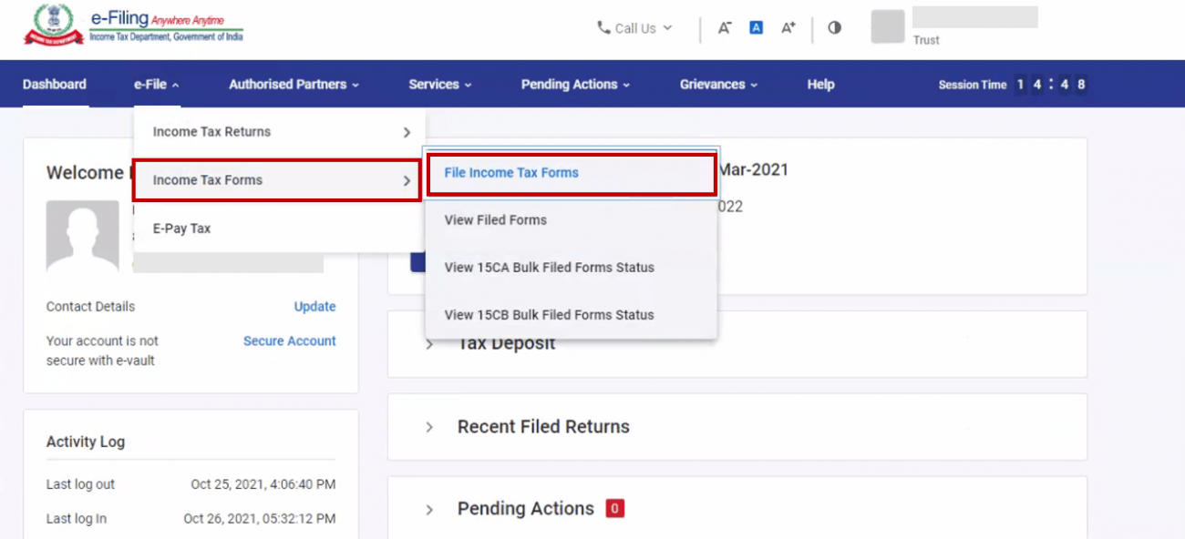Click the national emblem icon in the header
Image resolution: width=1185 pixels, height=539 pixels.
(x=50, y=25)
